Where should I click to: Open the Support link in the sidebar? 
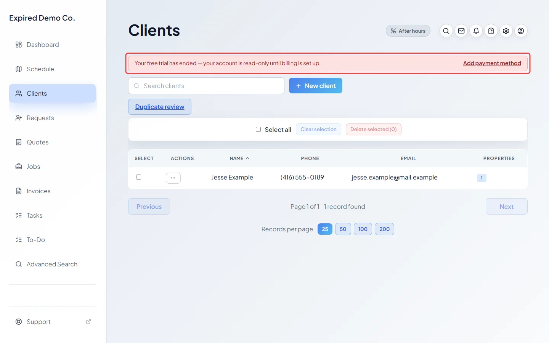(x=53, y=322)
